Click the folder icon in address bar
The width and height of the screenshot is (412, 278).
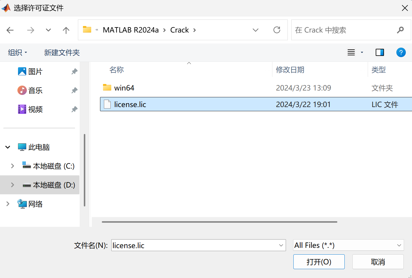[x=86, y=30]
